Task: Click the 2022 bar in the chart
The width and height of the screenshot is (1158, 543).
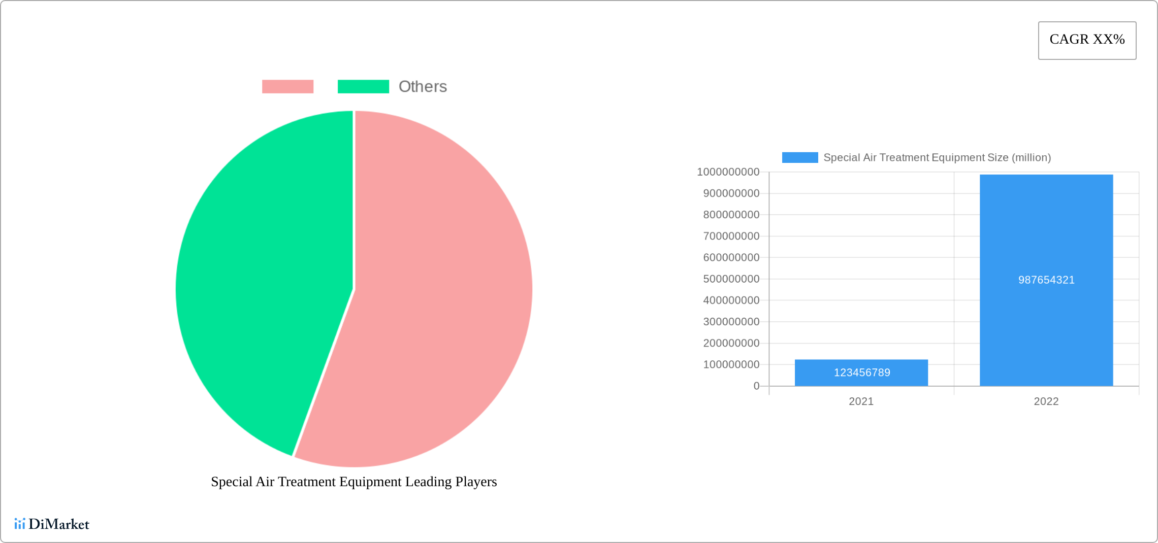Action: coord(1046,228)
